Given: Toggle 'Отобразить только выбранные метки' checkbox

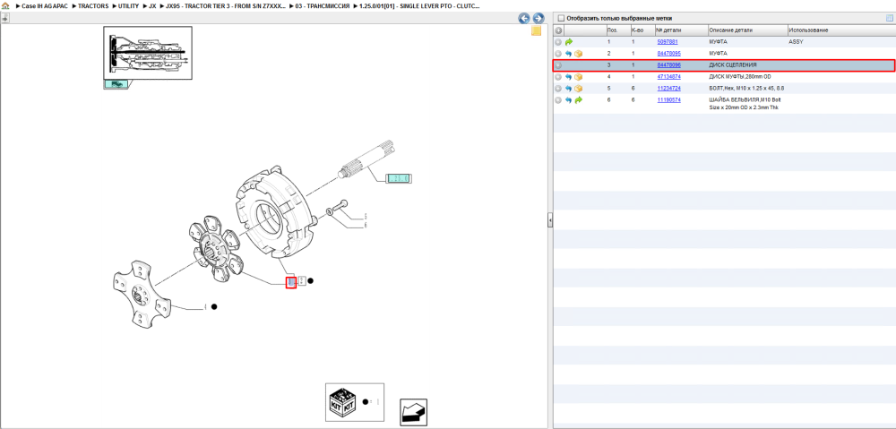Looking at the screenshot, I should coord(561,18).
